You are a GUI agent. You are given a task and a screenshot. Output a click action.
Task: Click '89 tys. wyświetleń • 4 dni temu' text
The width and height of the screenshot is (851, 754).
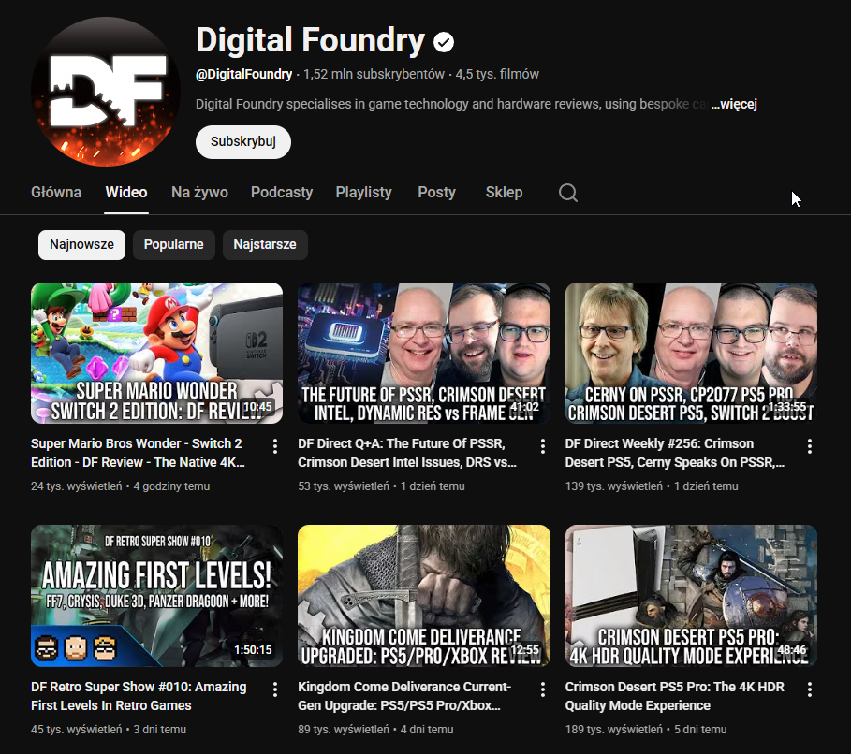pos(375,730)
